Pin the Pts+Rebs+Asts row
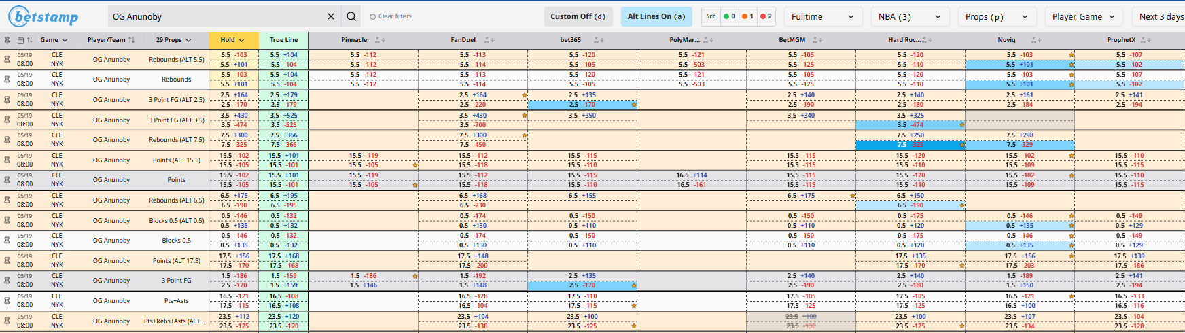Screen dimensions: 1185x333 (7, 321)
